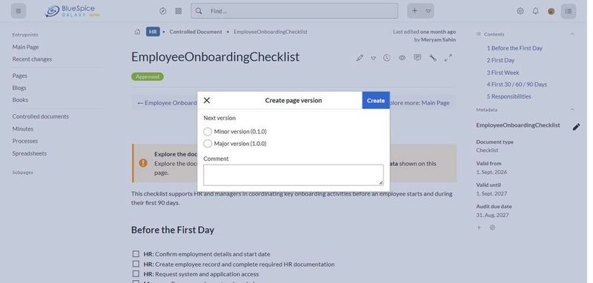Image resolution: width=593 pixels, height=283 pixels.
Task: Select Major version (1.0.0) radio button
Action: (x=208, y=144)
